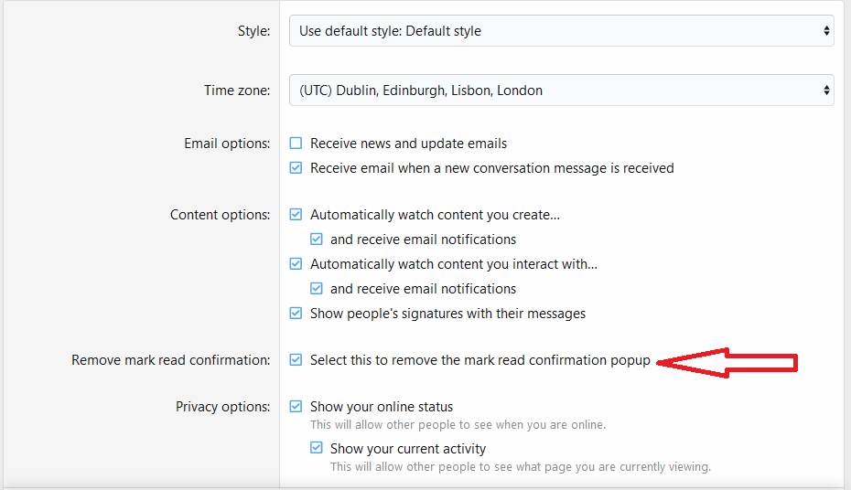Viewport: 851px width, 490px height.
Task: Enable Receive news and update emails
Action: tap(296, 144)
